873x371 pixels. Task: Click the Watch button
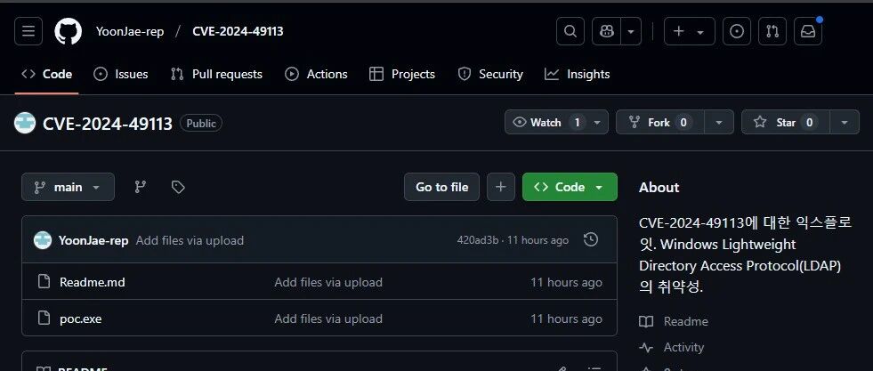(546, 123)
